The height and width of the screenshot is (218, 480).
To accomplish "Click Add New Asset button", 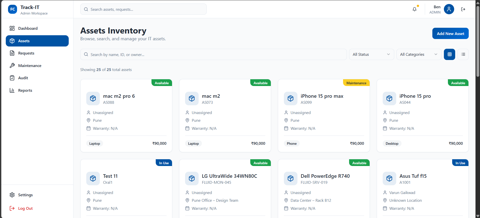I will click(x=450, y=33).
